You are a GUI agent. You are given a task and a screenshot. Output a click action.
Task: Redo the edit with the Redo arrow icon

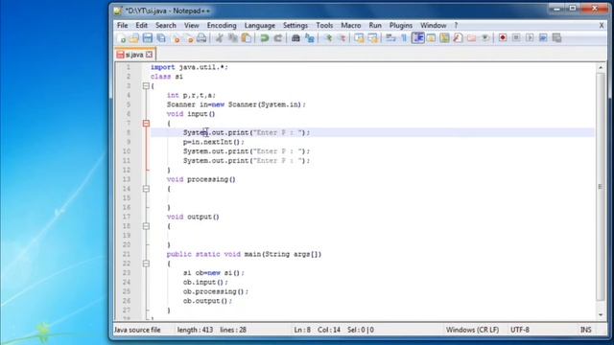click(278, 38)
